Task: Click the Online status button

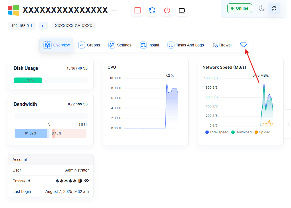Action: click(240, 8)
